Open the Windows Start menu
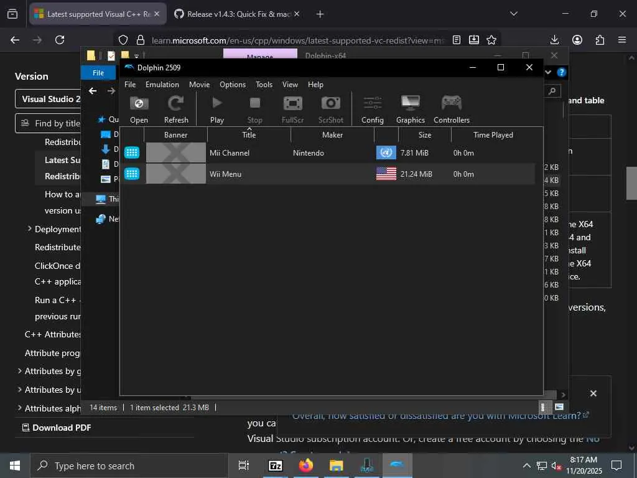Screen dimensions: 637x478 coord(15,466)
